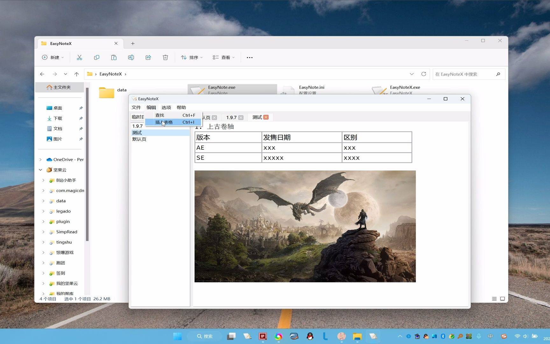Click the AE cell in the table

[228, 147]
